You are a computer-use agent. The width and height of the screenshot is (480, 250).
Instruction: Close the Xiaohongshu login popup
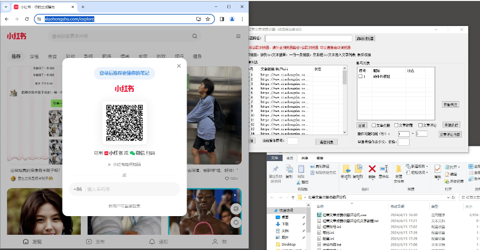click(x=179, y=66)
